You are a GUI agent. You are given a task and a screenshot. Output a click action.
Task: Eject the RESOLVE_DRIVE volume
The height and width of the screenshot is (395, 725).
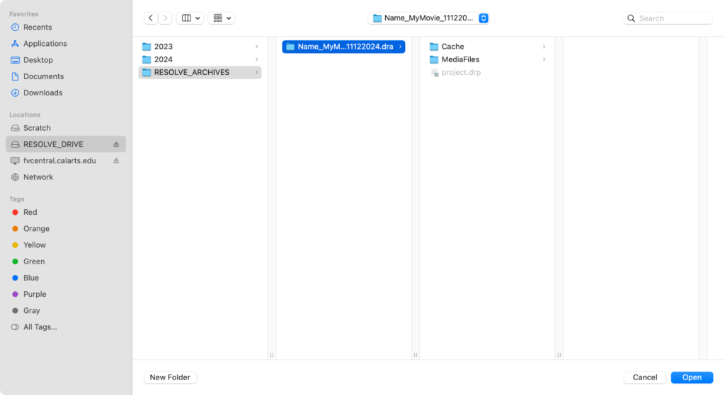[x=116, y=144]
